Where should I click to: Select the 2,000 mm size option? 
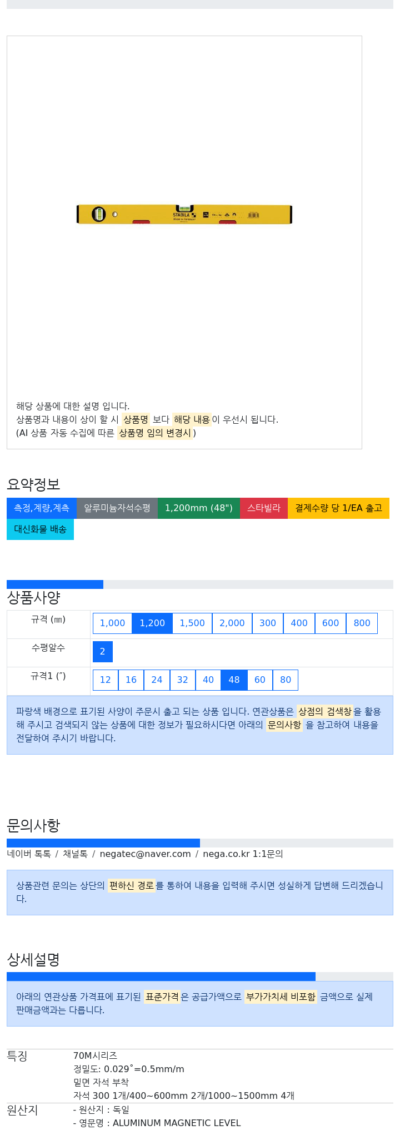[232, 623]
